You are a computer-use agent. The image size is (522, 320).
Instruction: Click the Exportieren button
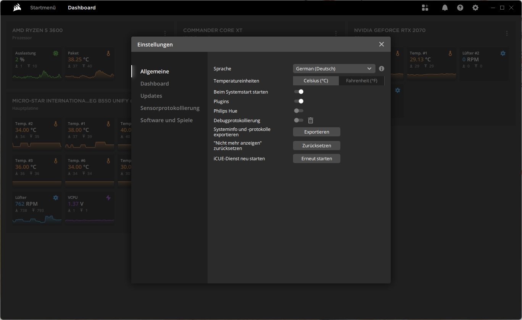(x=317, y=132)
